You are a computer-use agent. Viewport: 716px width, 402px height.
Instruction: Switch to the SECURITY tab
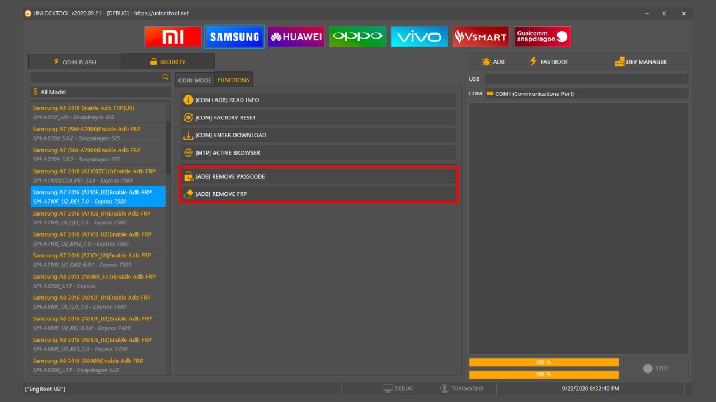pyautogui.click(x=168, y=61)
